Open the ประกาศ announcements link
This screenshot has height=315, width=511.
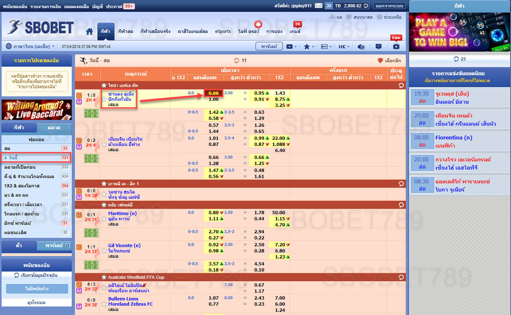(114, 6)
